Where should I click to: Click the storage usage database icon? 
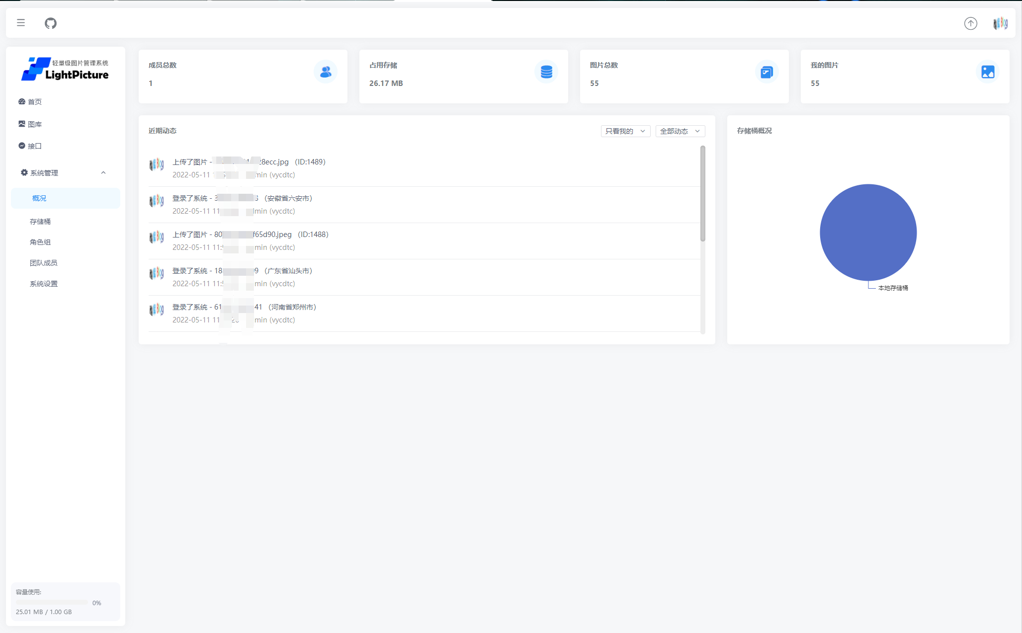(546, 72)
